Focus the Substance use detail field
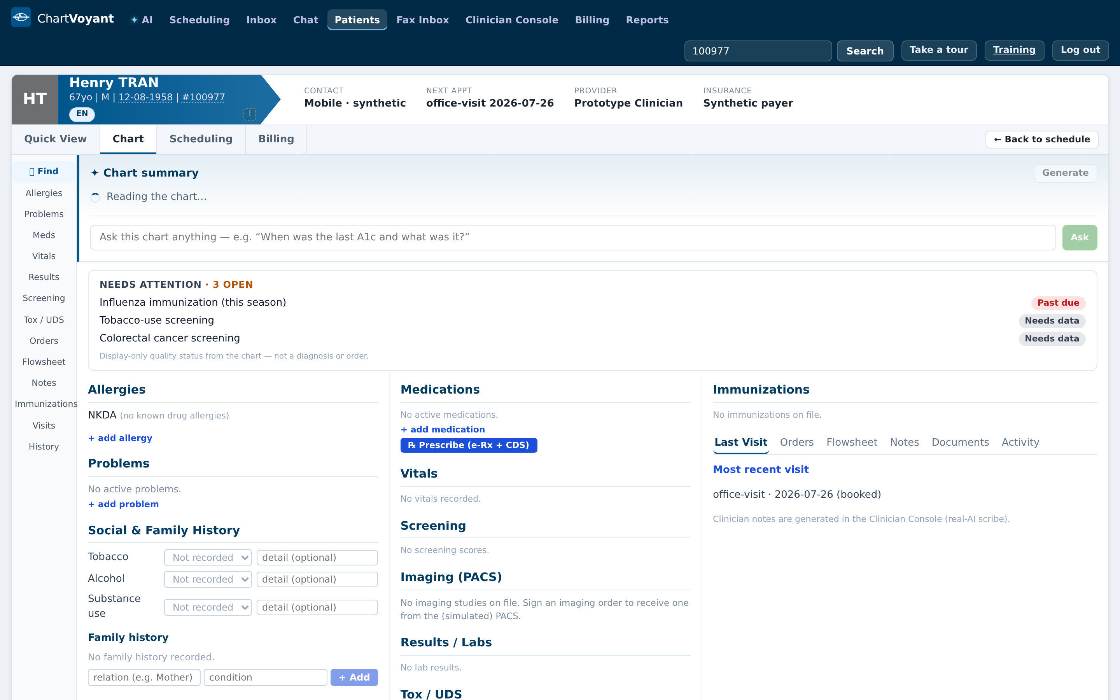The width and height of the screenshot is (1120, 700). click(x=317, y=607)
